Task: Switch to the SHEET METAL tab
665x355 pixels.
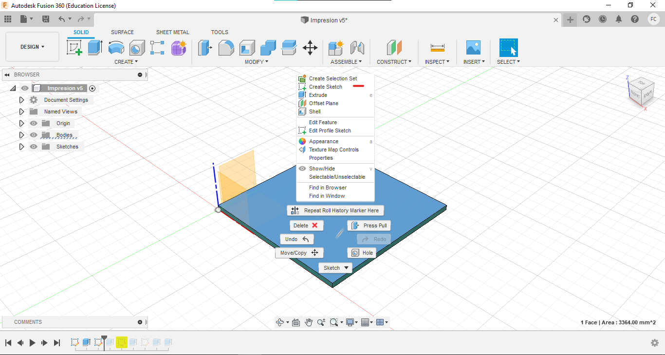Action: point(173,32)
